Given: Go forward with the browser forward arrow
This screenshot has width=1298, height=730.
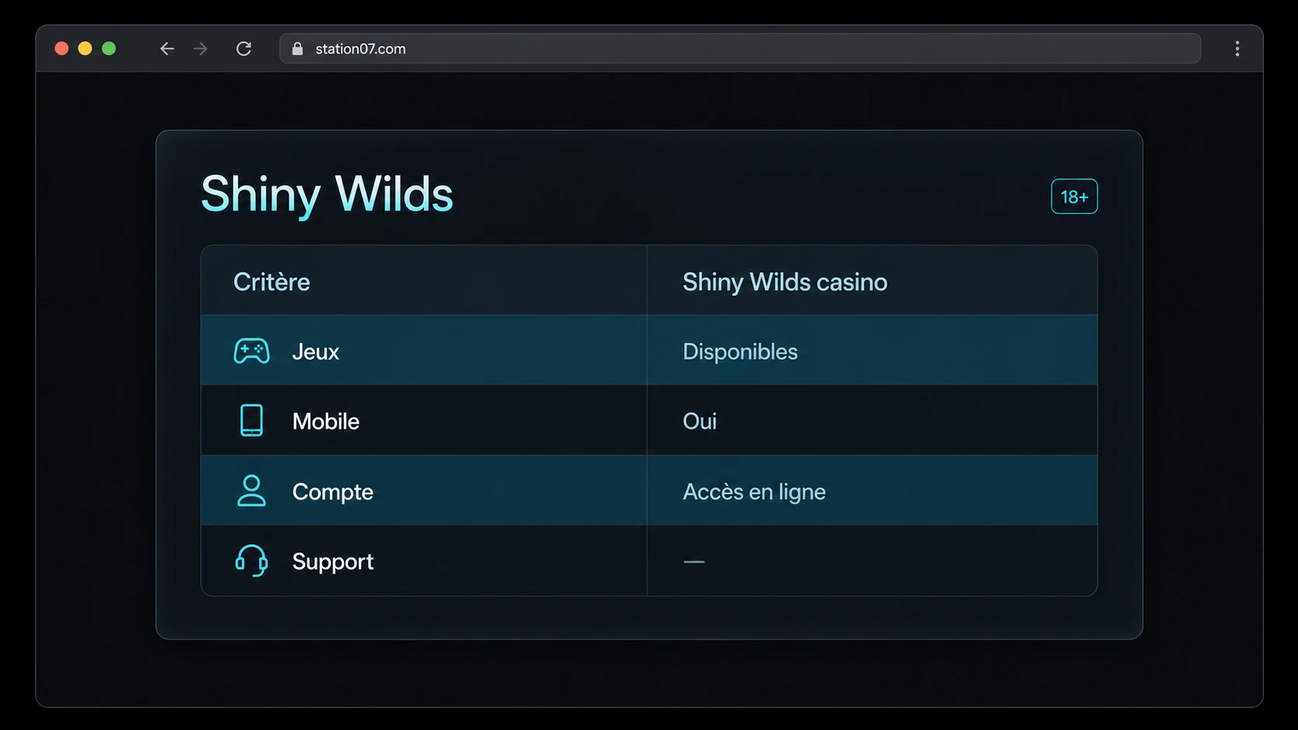Looking at the screenshot, I should point(200,49).
